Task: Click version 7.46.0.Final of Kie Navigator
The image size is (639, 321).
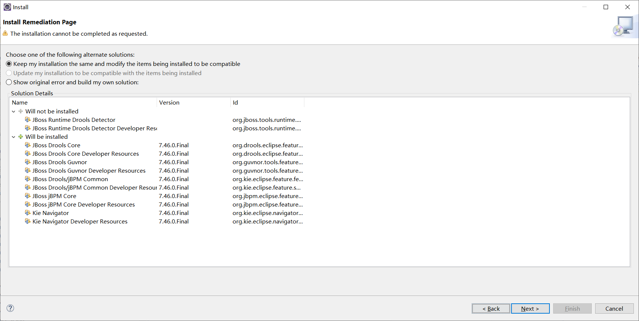Action: (174, 213)
